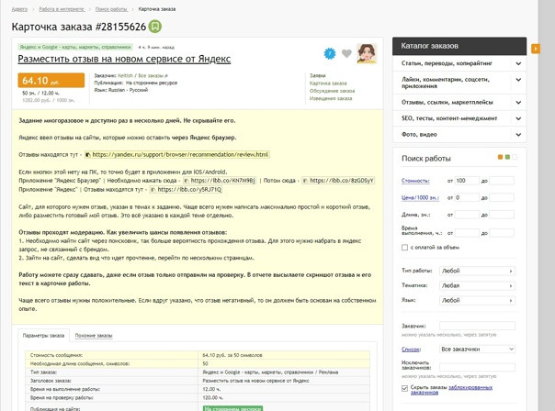The width and height of the screenshot is (555, 411).
Task: Open the customer's avatar picture
Action: coord(367,54)
